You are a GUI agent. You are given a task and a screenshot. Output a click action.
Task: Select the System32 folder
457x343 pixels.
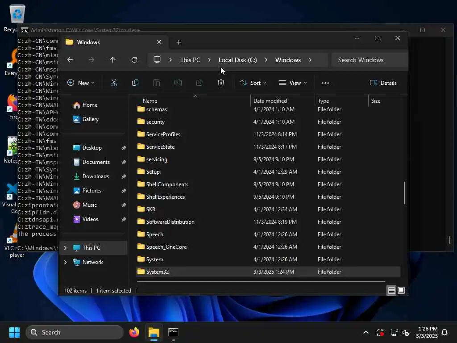click(x=268, y=272)
